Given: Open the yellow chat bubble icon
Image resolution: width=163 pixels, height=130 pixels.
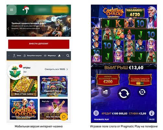Looking at the screenshot, I should (64, 117).
